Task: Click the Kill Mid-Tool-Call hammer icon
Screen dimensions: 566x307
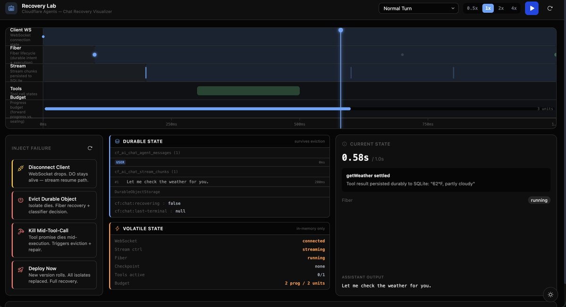Action: 21,232
